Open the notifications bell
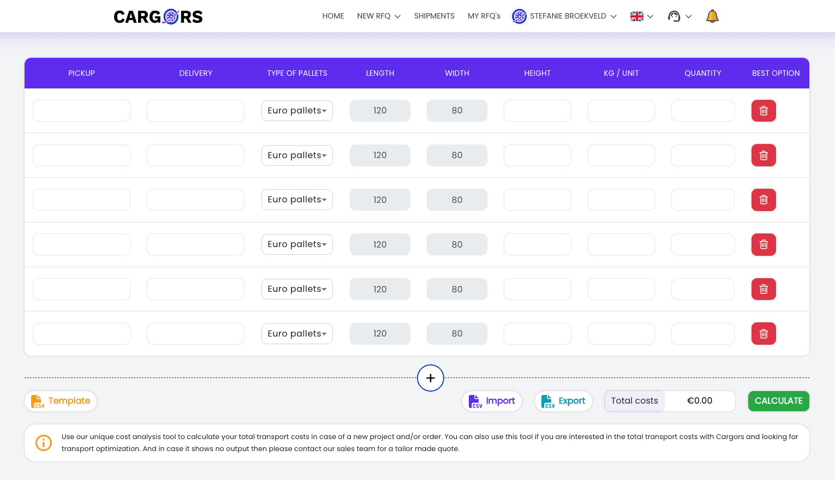The width and height of the screenshot is (835, 480). point(712,16)
